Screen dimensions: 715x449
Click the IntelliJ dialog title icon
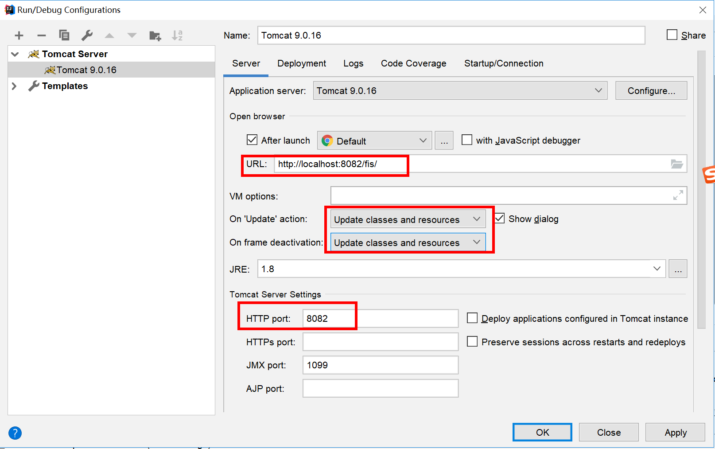click(x=9, y=10)
